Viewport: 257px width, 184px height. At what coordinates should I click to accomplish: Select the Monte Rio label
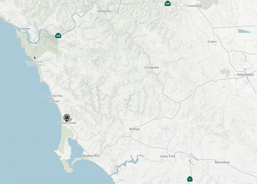pyautogui.click(x=104, y=11)
